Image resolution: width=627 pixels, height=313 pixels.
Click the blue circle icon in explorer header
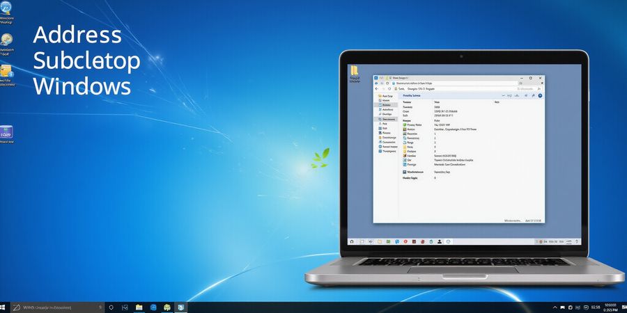[540, 95]
